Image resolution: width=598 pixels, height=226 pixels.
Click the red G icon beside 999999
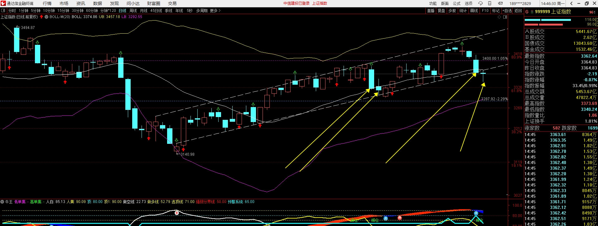(x=527, y=12)
